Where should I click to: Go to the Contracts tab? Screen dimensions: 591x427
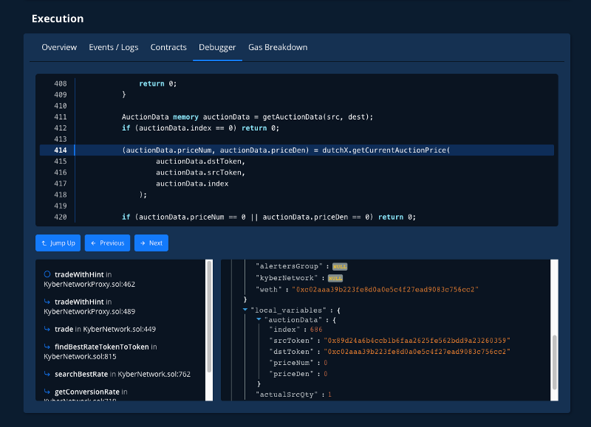[x=168, y=47]
